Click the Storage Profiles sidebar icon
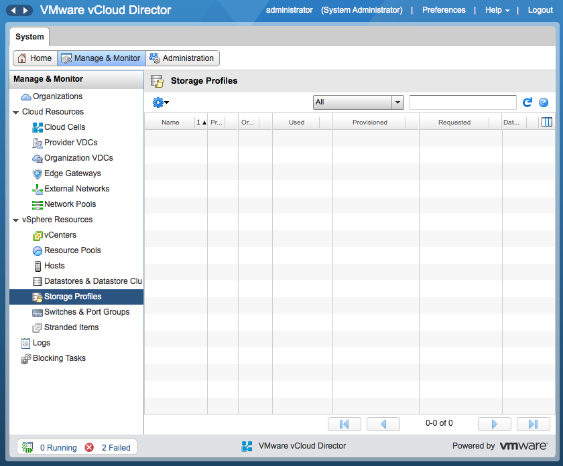This screenshot has width=563, height=466. pos(38,297)
